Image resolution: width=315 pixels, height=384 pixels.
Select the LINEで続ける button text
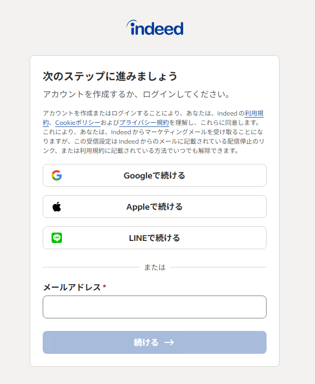tap(155, 238)
